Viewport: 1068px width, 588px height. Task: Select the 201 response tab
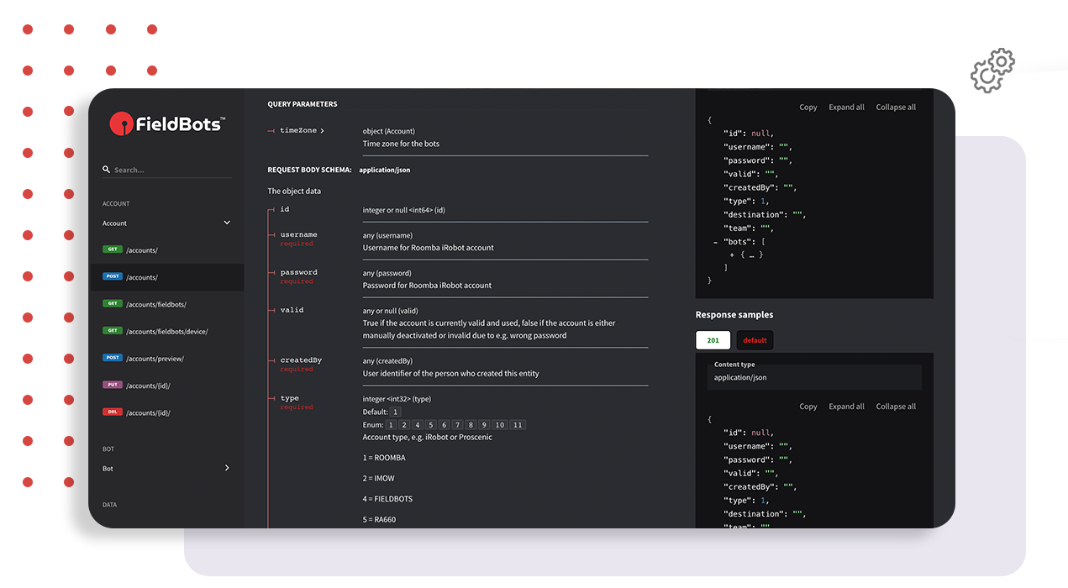coord(713,340)
